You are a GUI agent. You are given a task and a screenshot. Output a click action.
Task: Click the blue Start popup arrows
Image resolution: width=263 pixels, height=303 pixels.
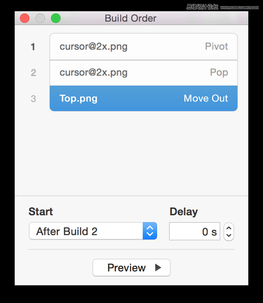[x=150, y=231]
